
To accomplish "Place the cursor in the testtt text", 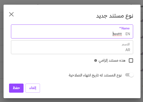I will pos(118,34).
